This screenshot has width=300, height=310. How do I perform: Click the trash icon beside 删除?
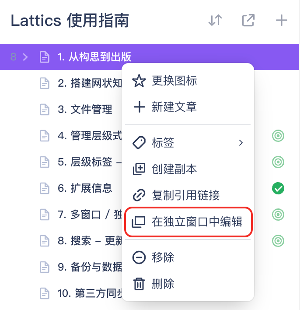[x=139, y=284]
